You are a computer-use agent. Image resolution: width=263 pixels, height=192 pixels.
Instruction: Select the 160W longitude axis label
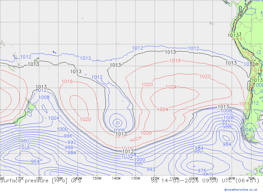click(78, 178)
